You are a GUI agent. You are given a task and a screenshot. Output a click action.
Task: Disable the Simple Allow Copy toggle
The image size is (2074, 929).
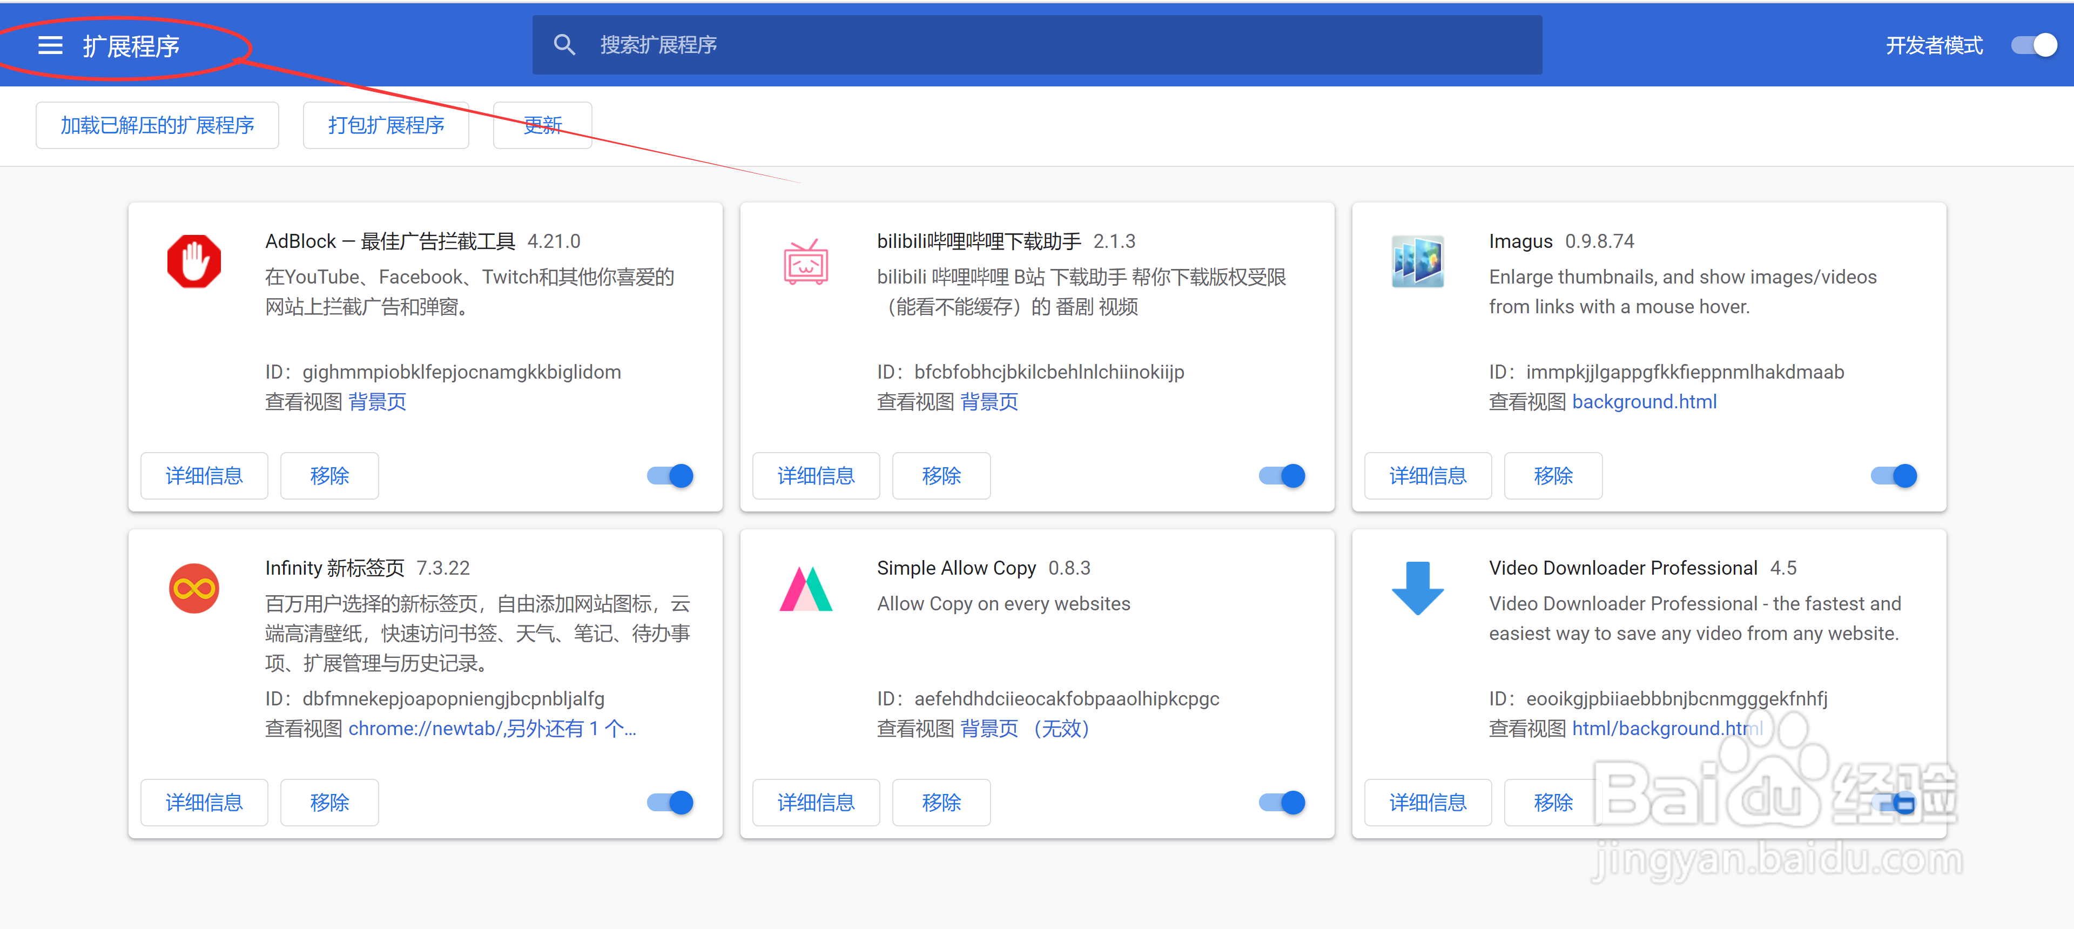[x=1282, y=803]
